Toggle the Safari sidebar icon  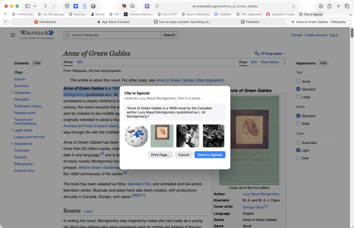(x=28, y=6)
